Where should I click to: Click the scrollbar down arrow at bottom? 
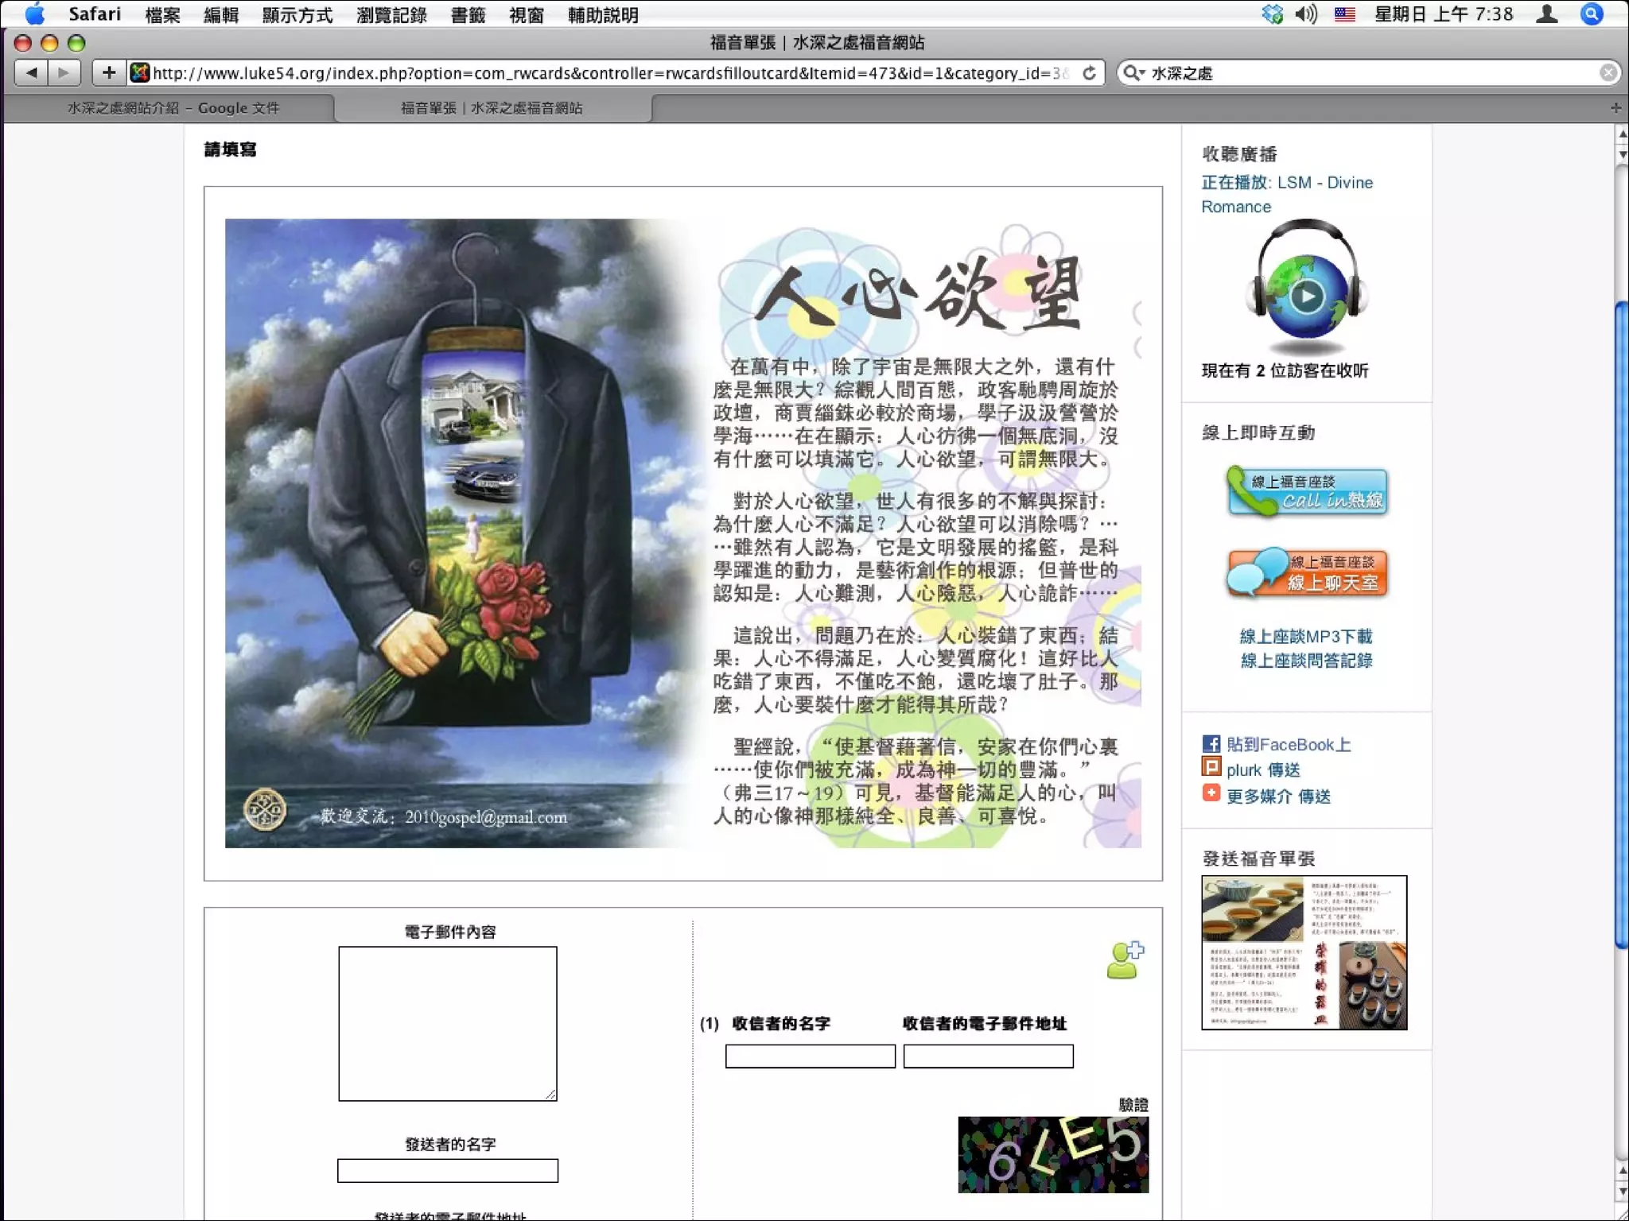1622,1192
